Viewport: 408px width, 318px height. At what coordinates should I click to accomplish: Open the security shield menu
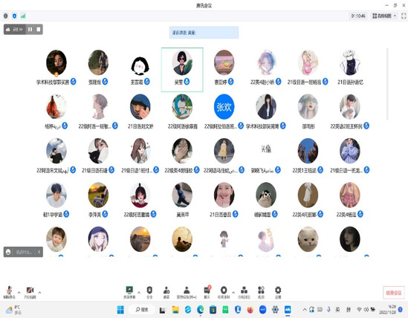pyautogui.click(x=149, y=292)
